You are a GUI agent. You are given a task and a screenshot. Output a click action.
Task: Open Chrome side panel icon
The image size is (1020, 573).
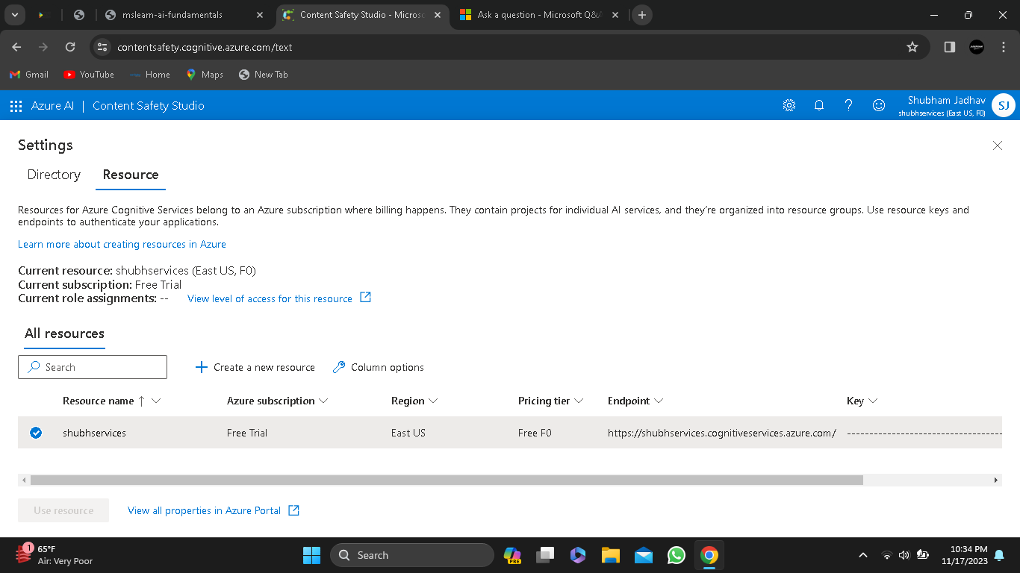pyautogui.click(x=950, y=47)
